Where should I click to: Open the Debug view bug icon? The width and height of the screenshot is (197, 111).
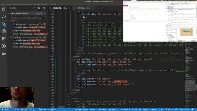click(4, 31)
